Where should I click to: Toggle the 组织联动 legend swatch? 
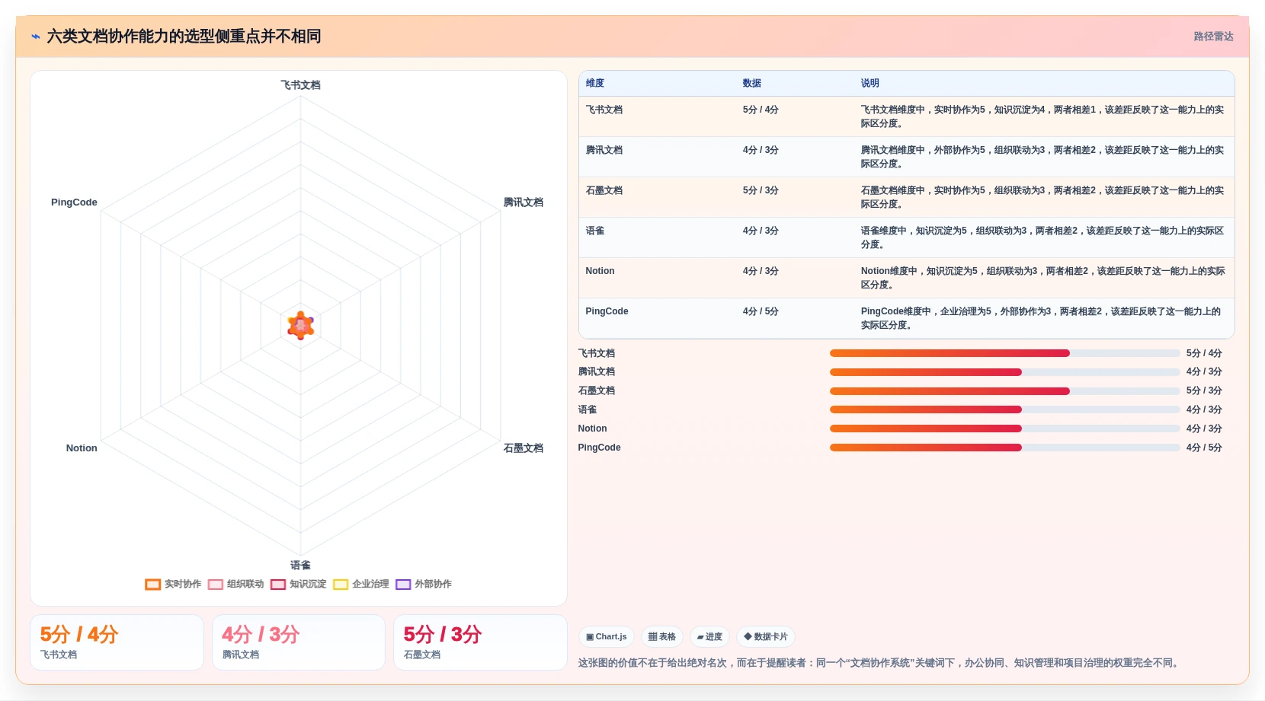pos(216,585)
